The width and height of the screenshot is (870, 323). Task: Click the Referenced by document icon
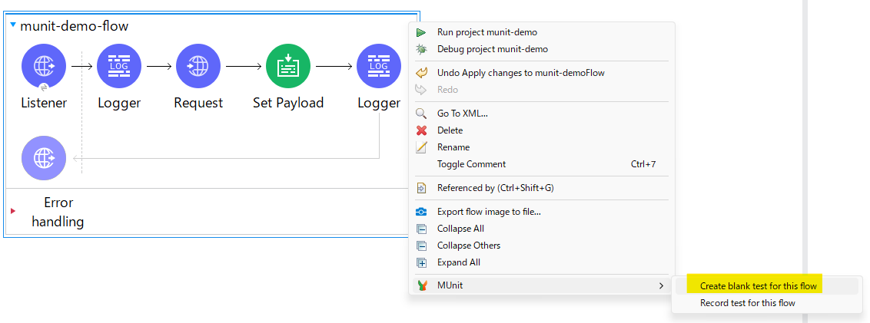tap(422, 189)
